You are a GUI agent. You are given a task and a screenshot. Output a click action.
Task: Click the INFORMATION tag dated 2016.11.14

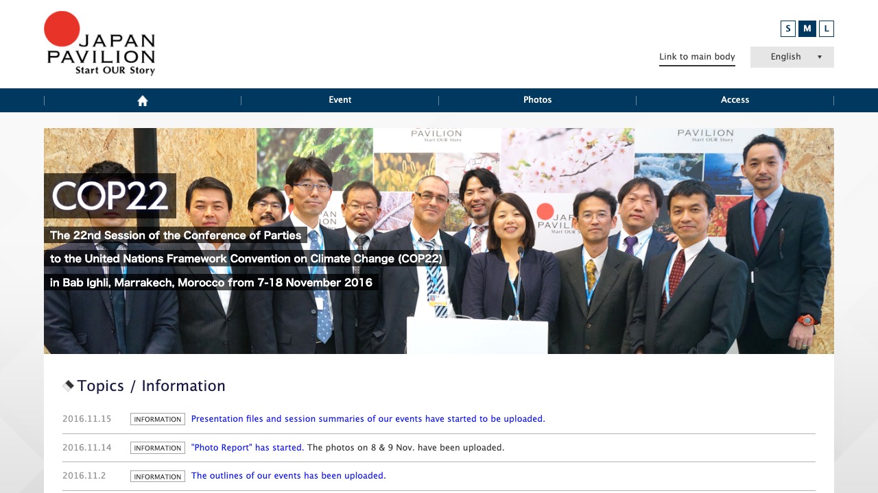click(158, 448)
